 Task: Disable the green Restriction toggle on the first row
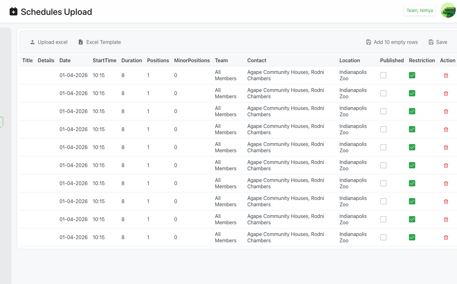412,75
